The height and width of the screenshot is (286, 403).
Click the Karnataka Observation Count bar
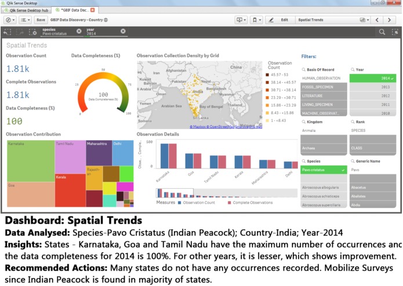point(165,156)
